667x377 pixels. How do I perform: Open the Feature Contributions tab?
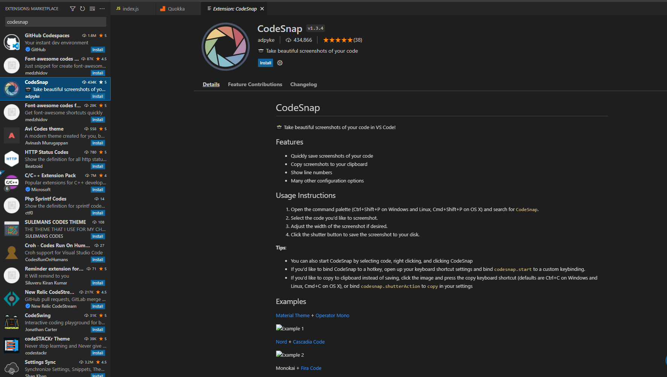coord(255,84)
